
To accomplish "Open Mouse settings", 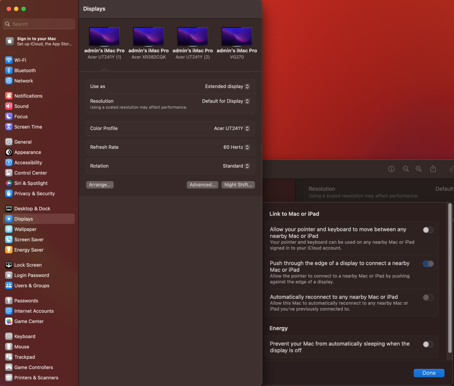I will tap(39, 346).
